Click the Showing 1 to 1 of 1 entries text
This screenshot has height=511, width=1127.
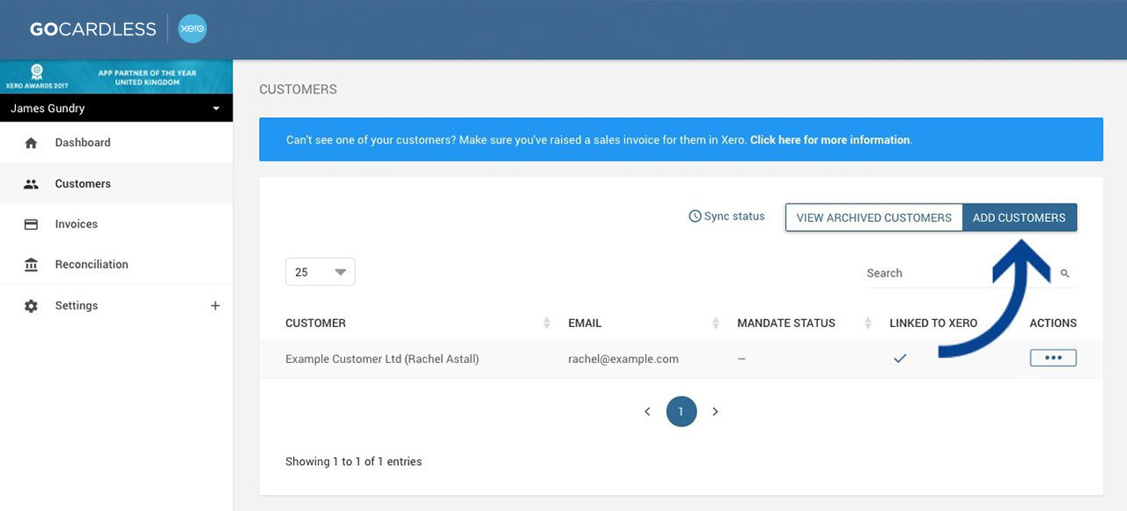coord(353,462)
